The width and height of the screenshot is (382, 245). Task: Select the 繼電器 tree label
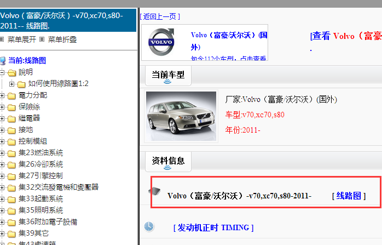[x=29, y=118]
